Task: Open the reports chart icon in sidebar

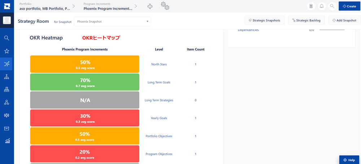Action: click(7, 141)
